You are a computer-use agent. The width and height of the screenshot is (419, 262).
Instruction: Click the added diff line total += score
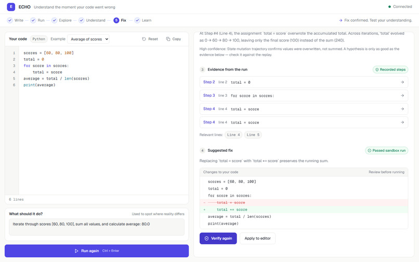coord(304,209)
